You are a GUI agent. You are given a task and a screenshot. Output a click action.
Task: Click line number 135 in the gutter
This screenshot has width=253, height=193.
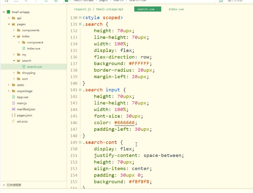(74, 50)
